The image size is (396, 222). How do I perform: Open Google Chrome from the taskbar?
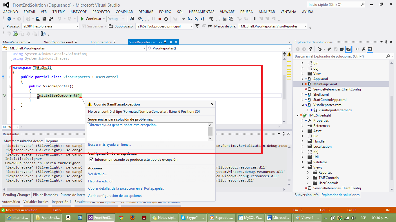[x=121, y=218]
